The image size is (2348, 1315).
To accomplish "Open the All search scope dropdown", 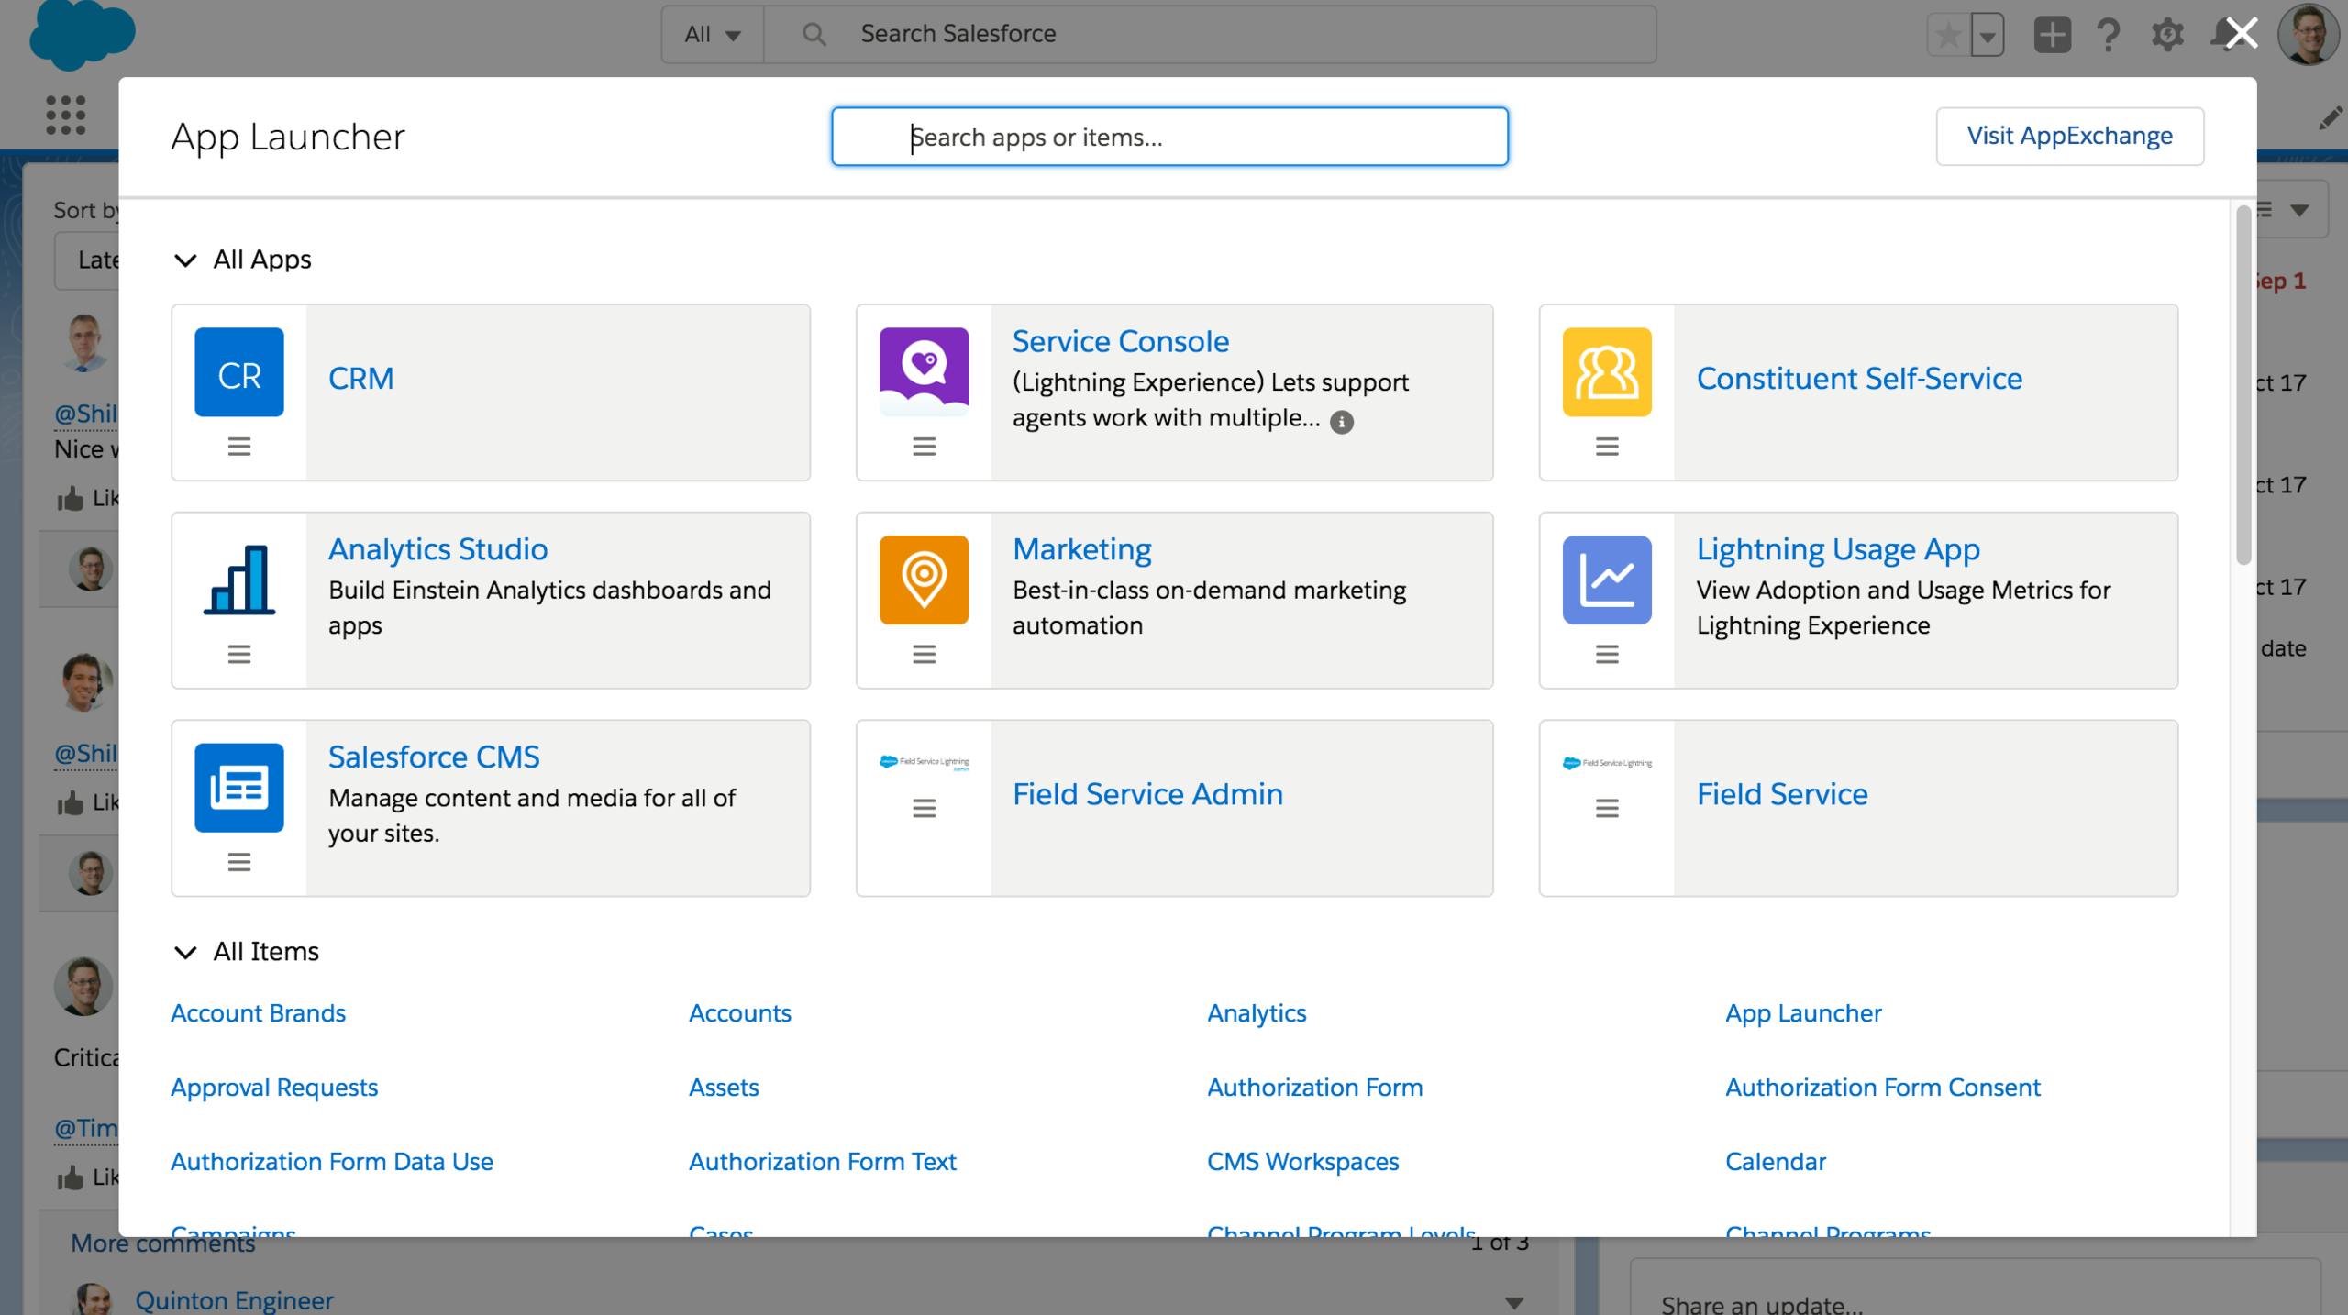I will click(713, 35).
